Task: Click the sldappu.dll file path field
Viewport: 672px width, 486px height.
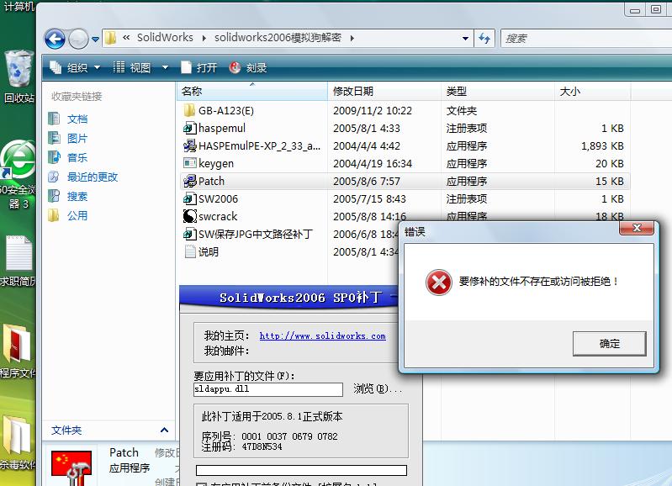Action: [x=267, y=389]
